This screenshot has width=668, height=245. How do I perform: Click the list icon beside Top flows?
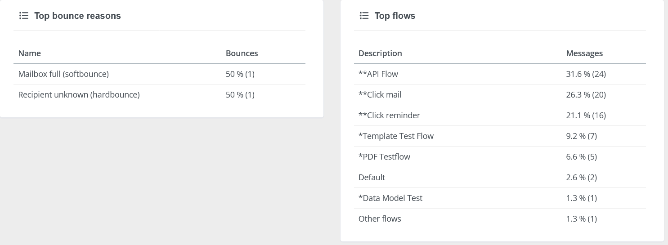[x=364, y=16]
